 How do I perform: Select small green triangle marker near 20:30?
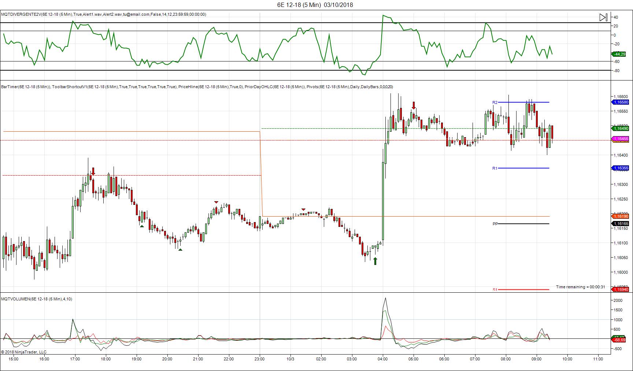180,250
